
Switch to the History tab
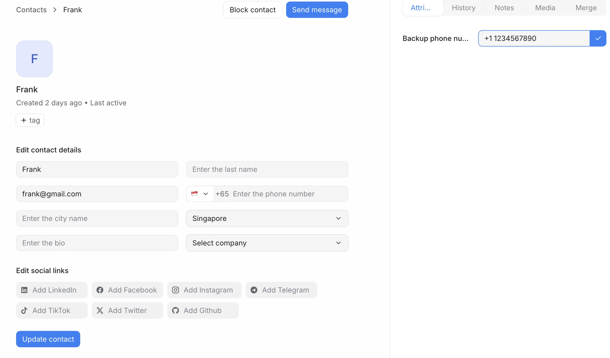tap(464, 8)
